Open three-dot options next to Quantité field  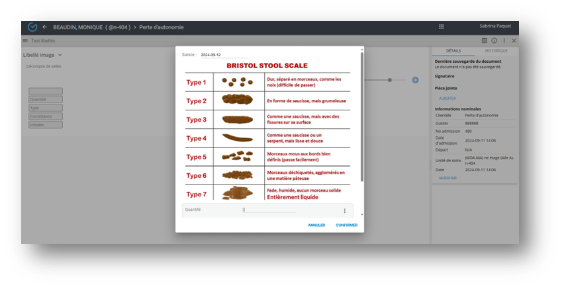click(344, 211)
